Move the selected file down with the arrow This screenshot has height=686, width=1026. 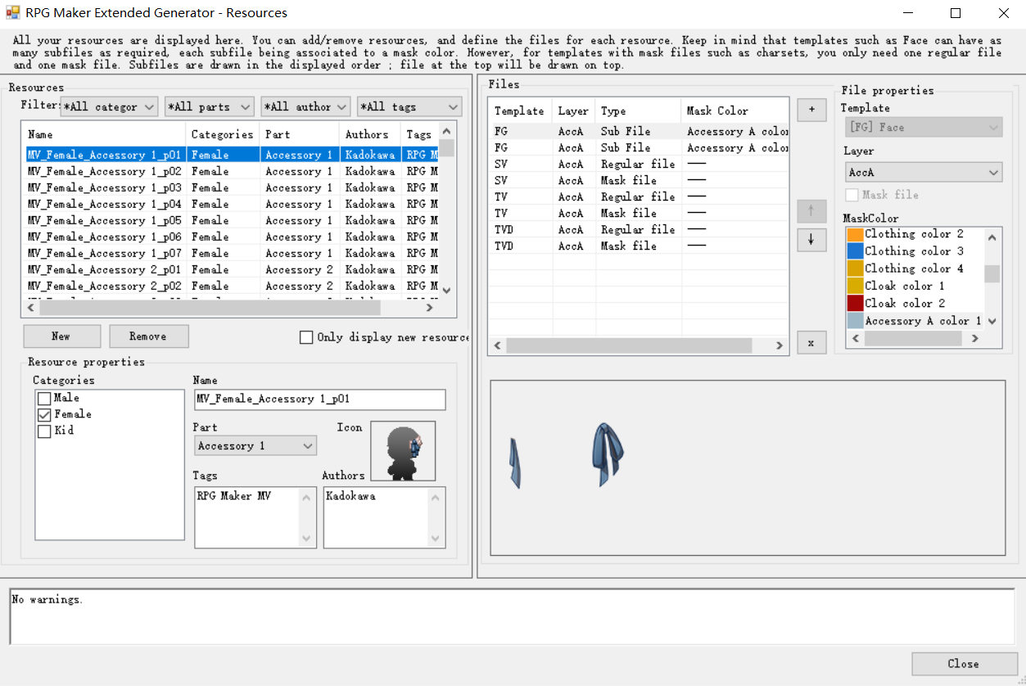811,240
